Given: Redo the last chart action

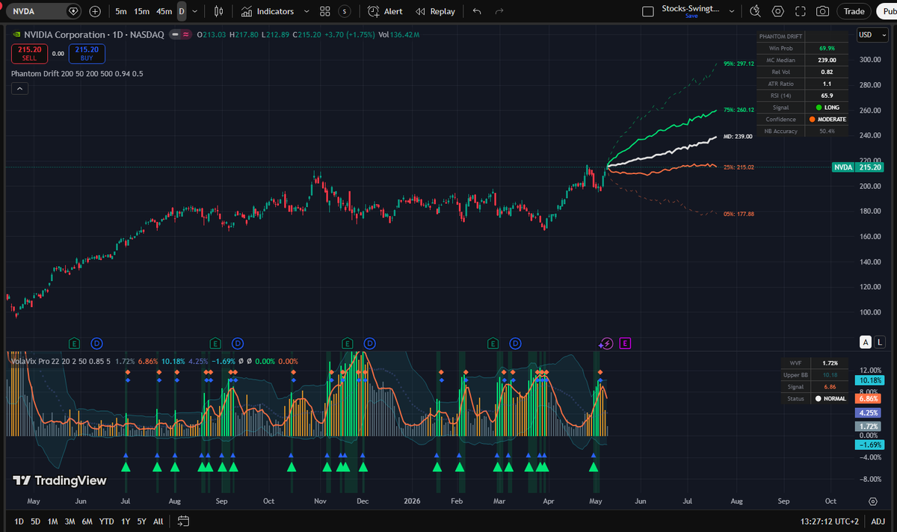Looking at the screenshot, I should 499,11.
